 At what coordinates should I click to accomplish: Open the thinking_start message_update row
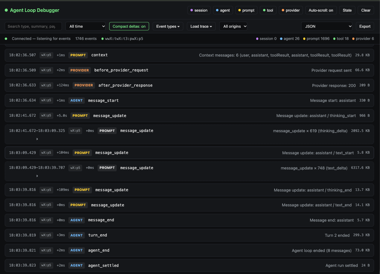pos(189,116)
